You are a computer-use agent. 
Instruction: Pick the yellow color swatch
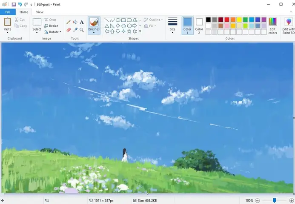point(239,20)
